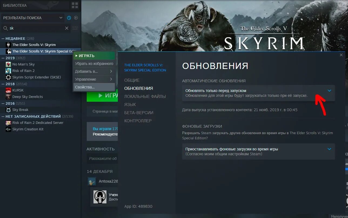
Task: Collapse the 2016 category
Action: 3,103
